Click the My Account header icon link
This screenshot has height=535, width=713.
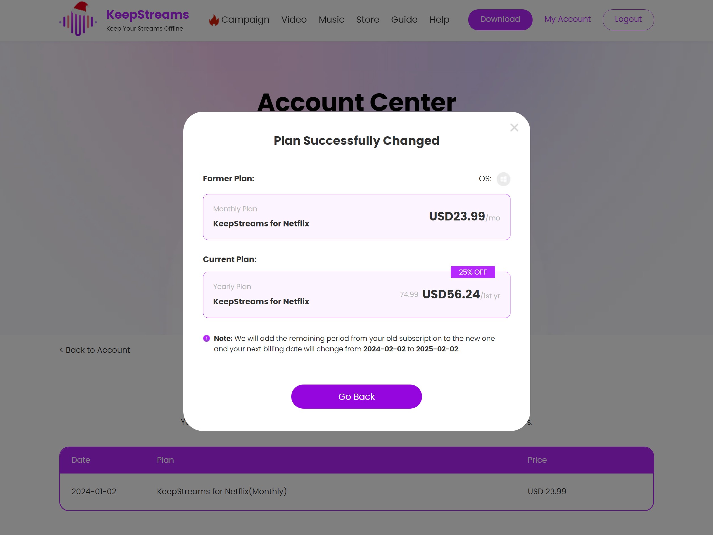tap(567, 19)
